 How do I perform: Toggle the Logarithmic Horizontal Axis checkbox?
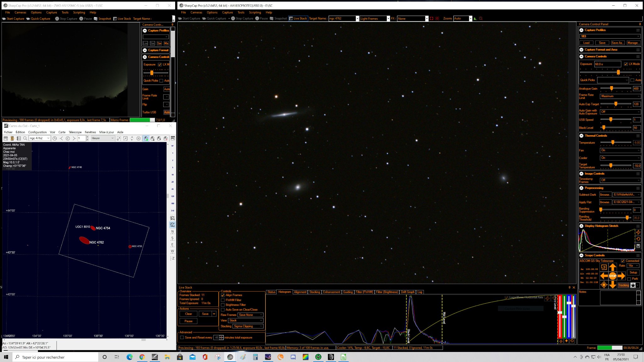506,298
